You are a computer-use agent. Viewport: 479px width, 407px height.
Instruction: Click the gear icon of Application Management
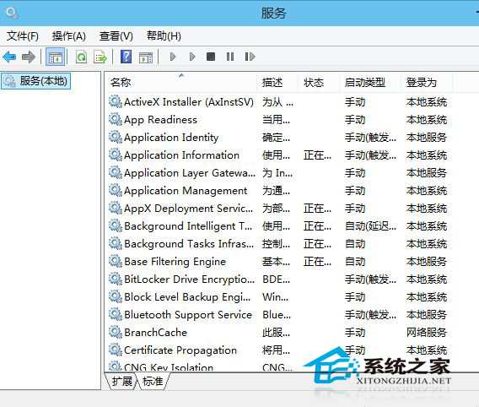116,190
